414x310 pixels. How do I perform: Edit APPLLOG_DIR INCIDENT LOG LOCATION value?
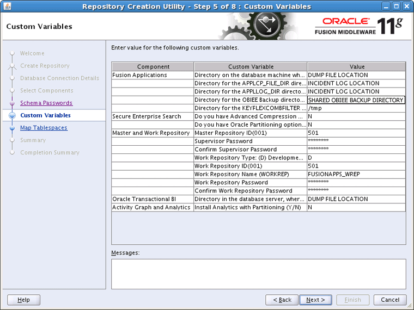[x=356, y=91]
